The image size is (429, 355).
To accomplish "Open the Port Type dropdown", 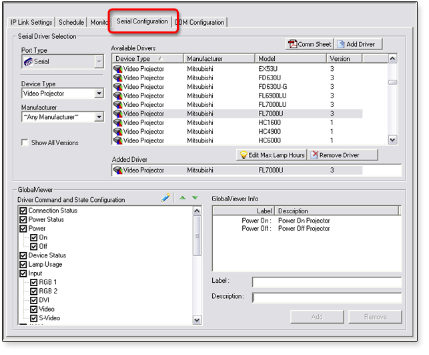I will coord(99,62).
